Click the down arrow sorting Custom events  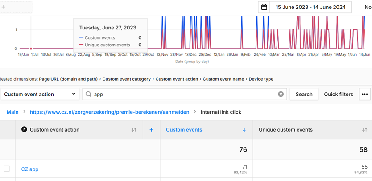click(x=244, y=130)
